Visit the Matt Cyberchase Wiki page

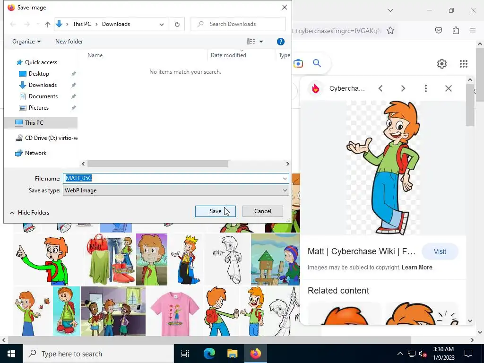click(x=440, y=251)
